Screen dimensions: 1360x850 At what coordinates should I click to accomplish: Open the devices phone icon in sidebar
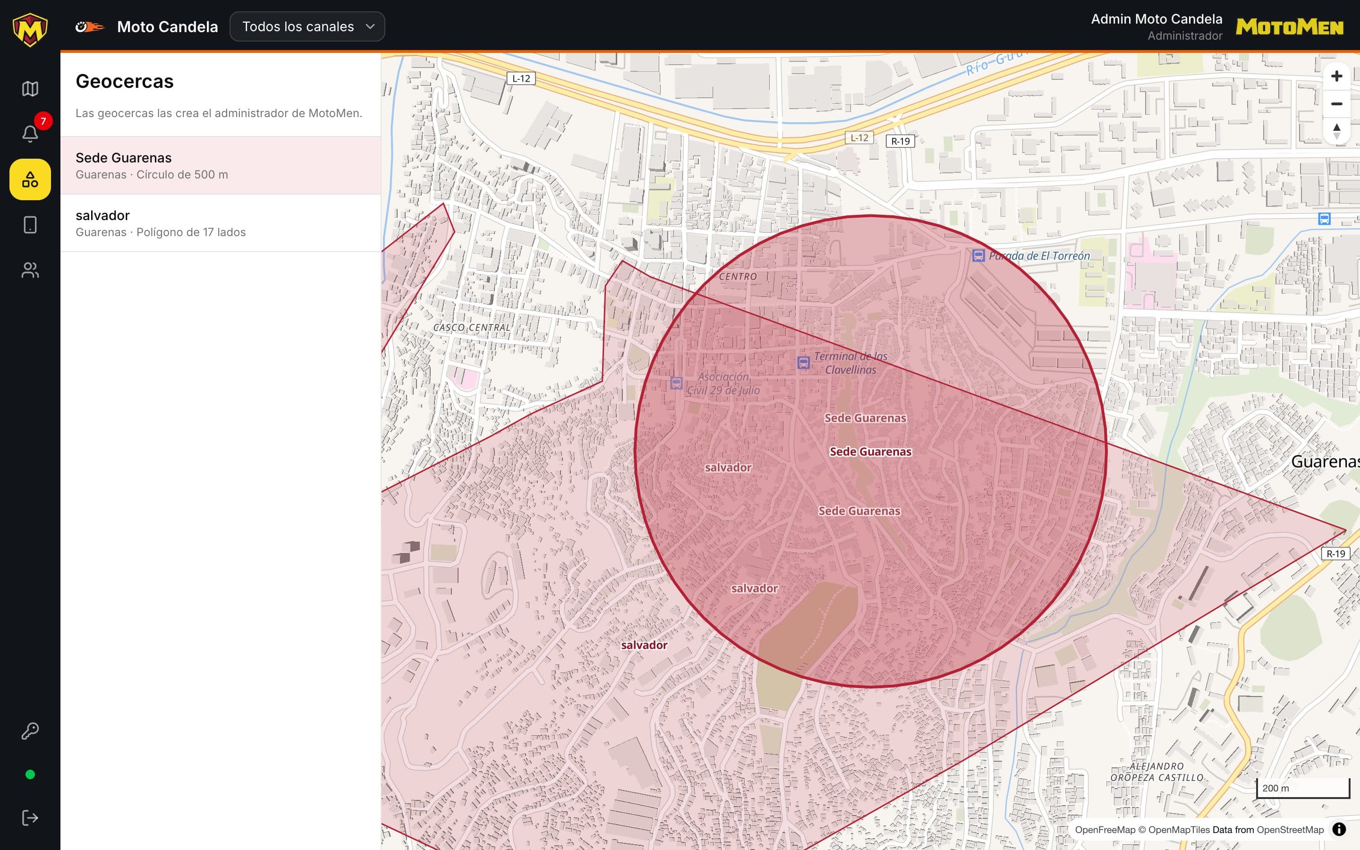coord(30,225)
